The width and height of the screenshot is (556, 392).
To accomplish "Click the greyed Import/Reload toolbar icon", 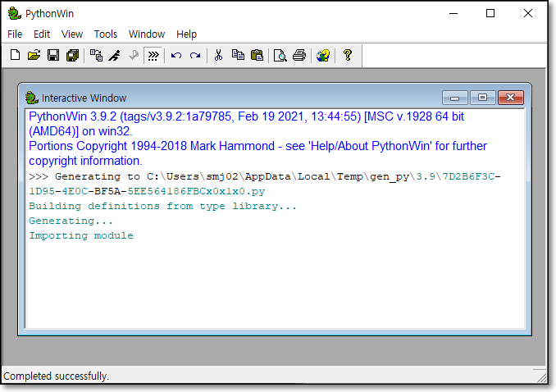I will [x=134, y=55].
